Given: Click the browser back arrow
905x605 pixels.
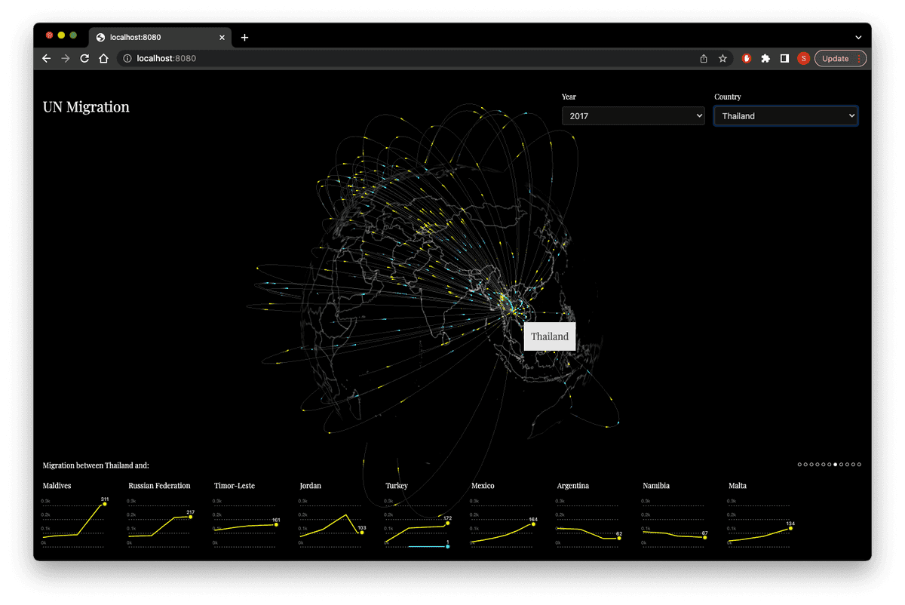Looking at the screenshot, I should tap(47, 59).
